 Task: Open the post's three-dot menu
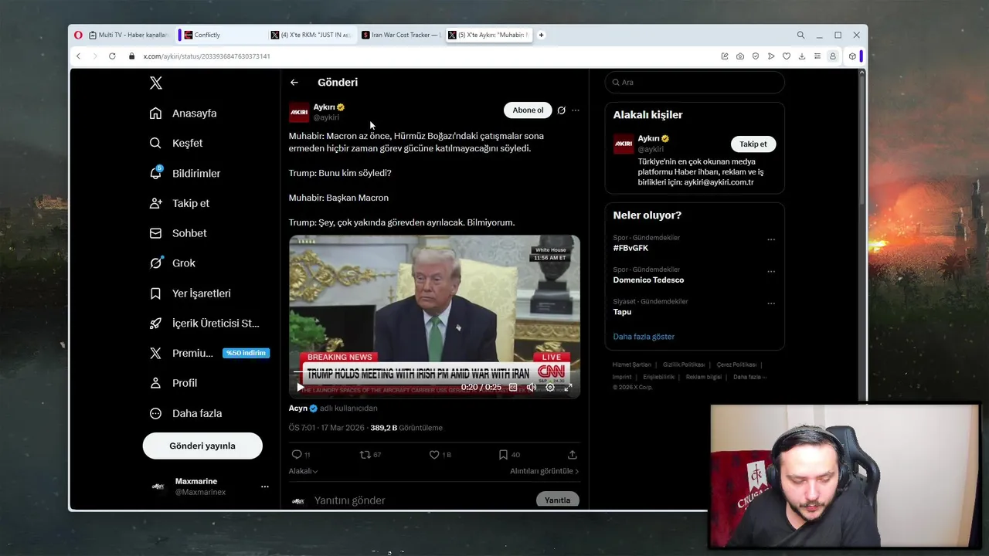click(x=576, y=110)
